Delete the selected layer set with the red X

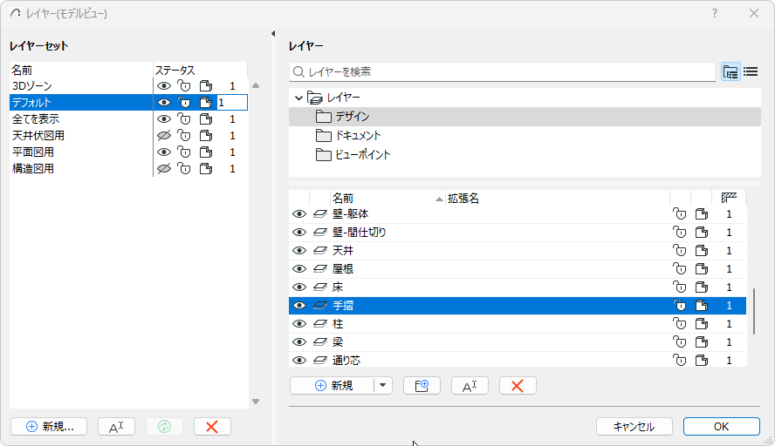coord(212,426)
